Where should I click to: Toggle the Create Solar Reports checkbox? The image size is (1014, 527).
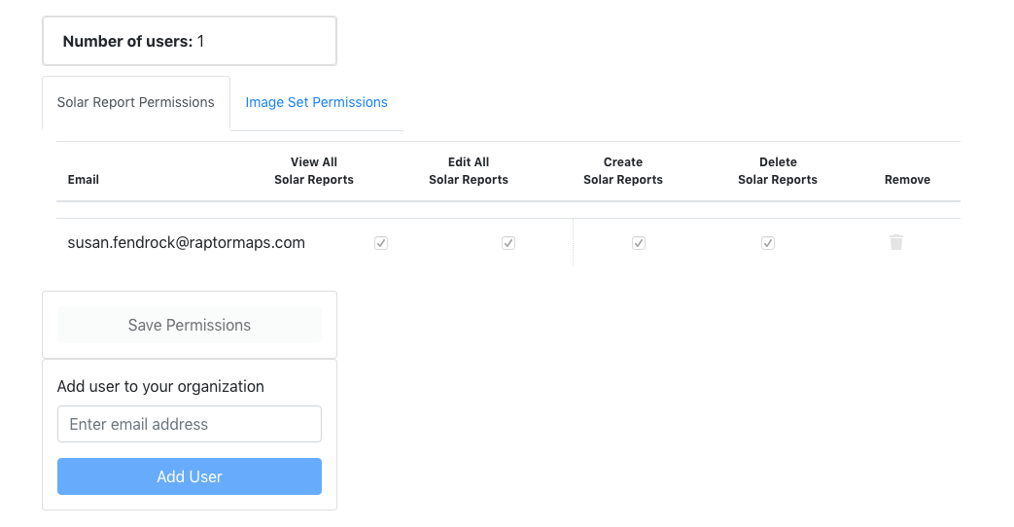pos(639,243)
